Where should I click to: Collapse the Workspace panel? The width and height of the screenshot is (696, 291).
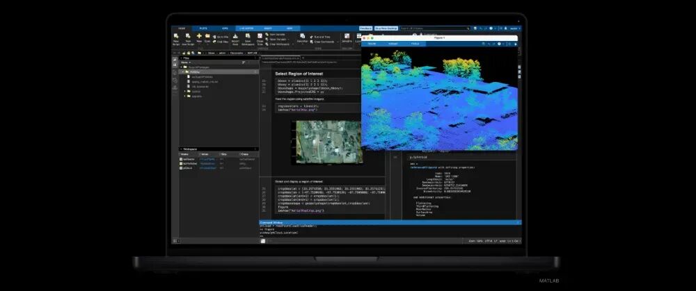[182, 149]
